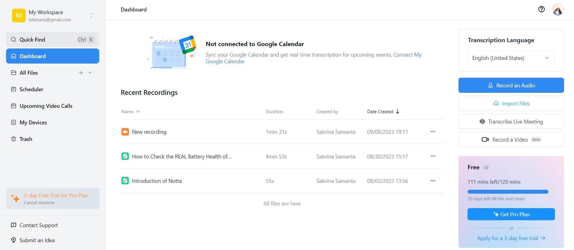The height and width of the screenshot is (250, 574).
Task: Go to Dashboard in sidebar
Action: tap(52, 56)
